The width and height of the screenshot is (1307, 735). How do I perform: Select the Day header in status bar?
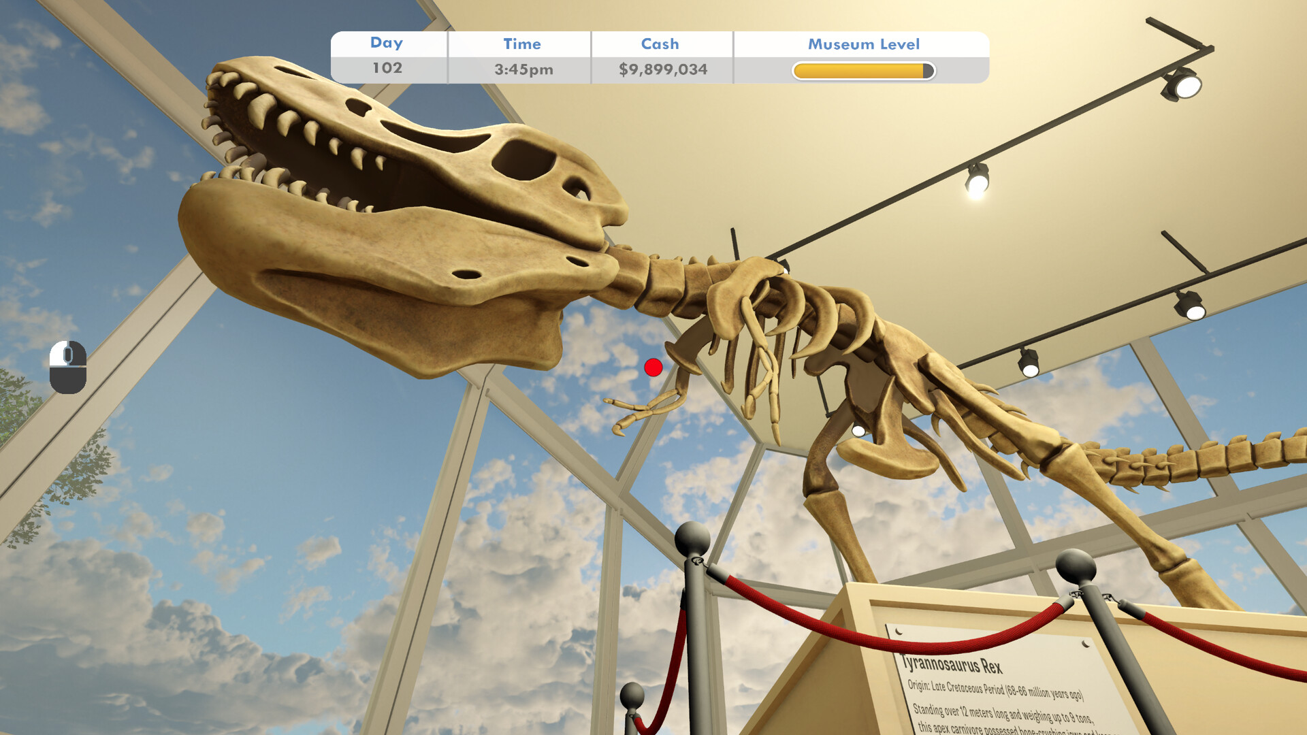[387, 43]
